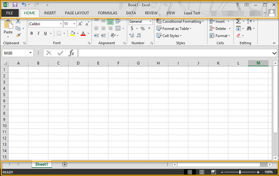279x176 pixels.
Task: Apply Percent Style format
Action: (x=142, y=28)
